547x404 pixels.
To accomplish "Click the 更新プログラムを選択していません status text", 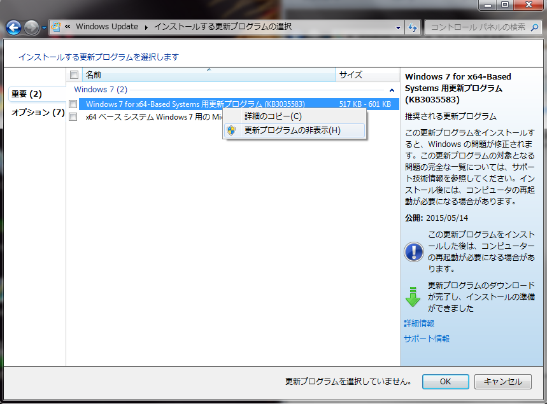I will coord(348,382).
